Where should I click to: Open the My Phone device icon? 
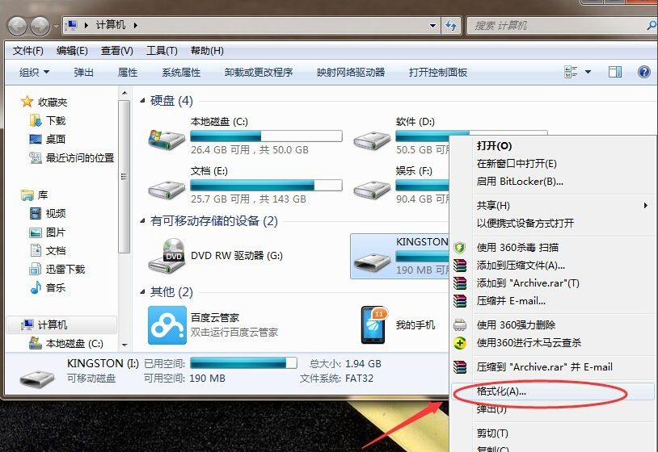(x=373, y=324)
